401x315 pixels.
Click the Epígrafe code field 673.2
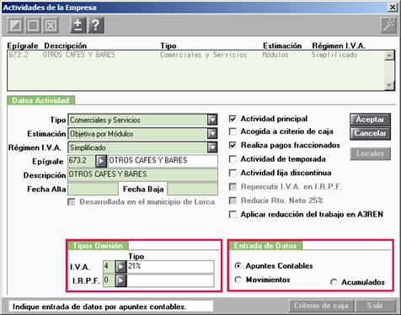(x=82, y=161)
